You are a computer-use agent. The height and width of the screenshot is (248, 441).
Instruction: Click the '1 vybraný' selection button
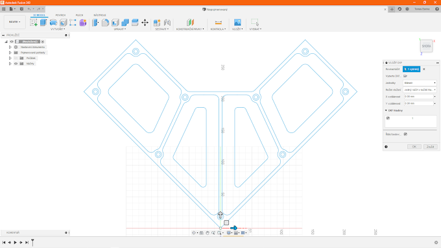[x=411, y=69]
